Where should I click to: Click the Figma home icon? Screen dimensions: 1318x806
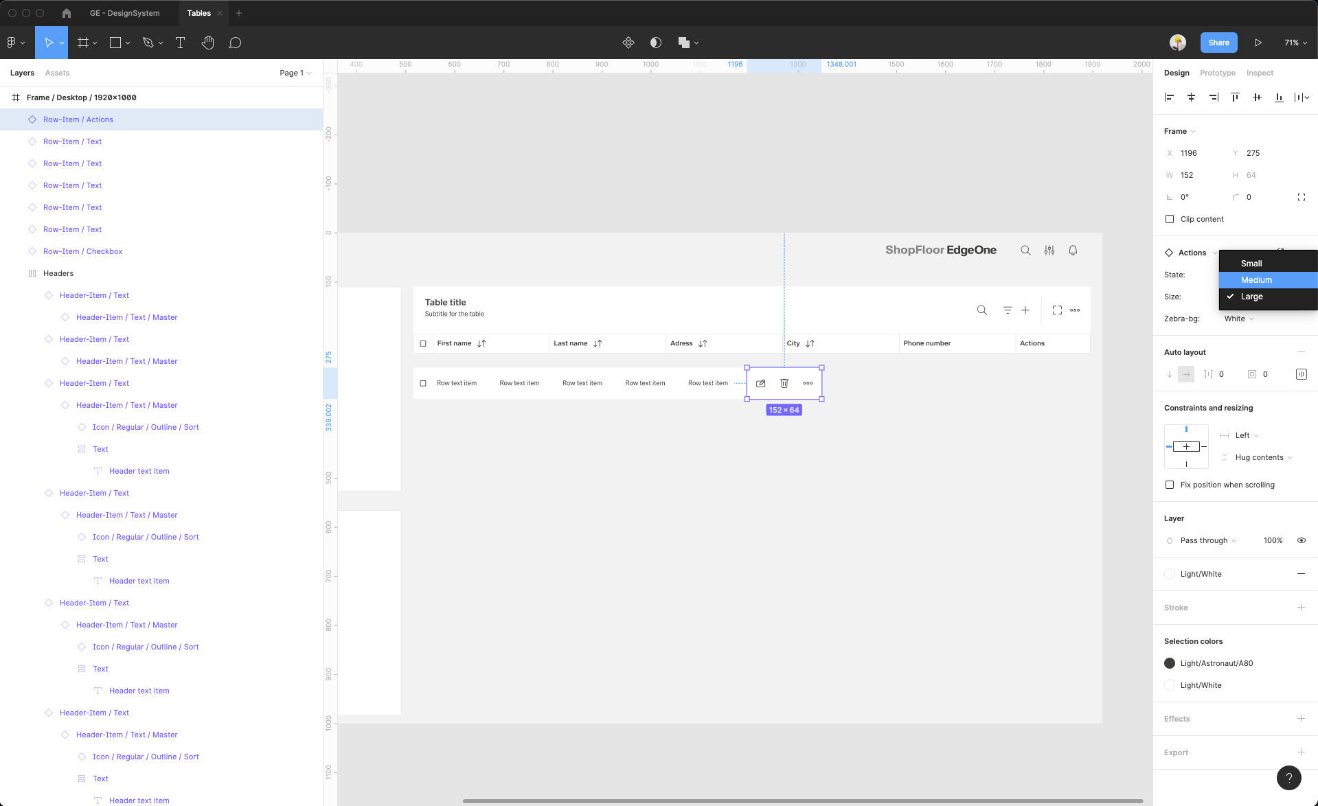(x=67, y=13)
